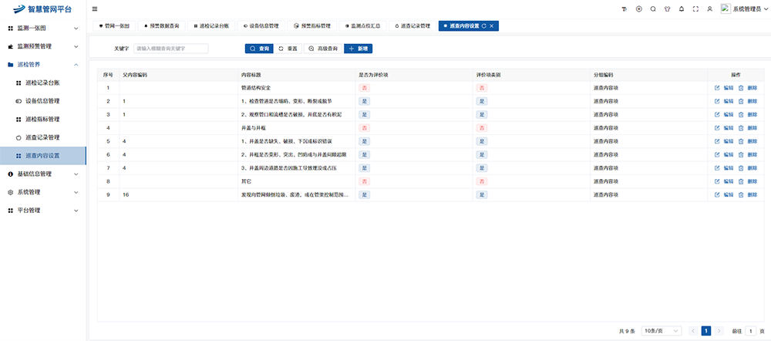
Task: Click the 高级查询 advanced search button
Action: [323, 48]
